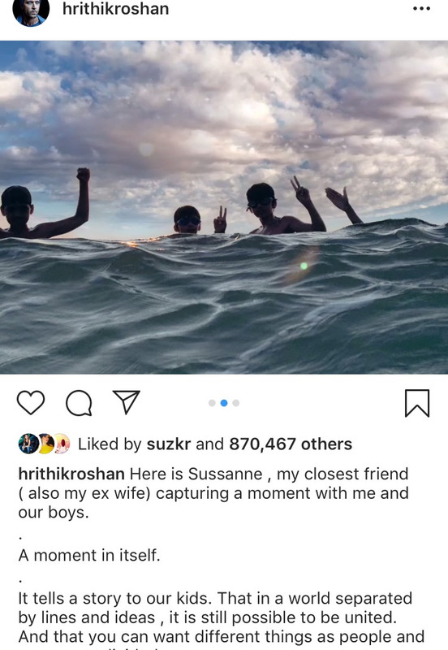Tap the heart like icon
The height and width of the screenshot is (650, 448).
(x=31, y=402)
